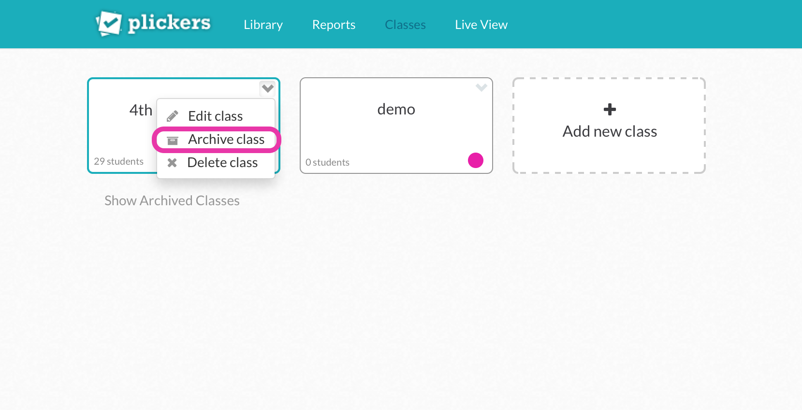Click the X icon beside Delete class

[x=172, y=163]
